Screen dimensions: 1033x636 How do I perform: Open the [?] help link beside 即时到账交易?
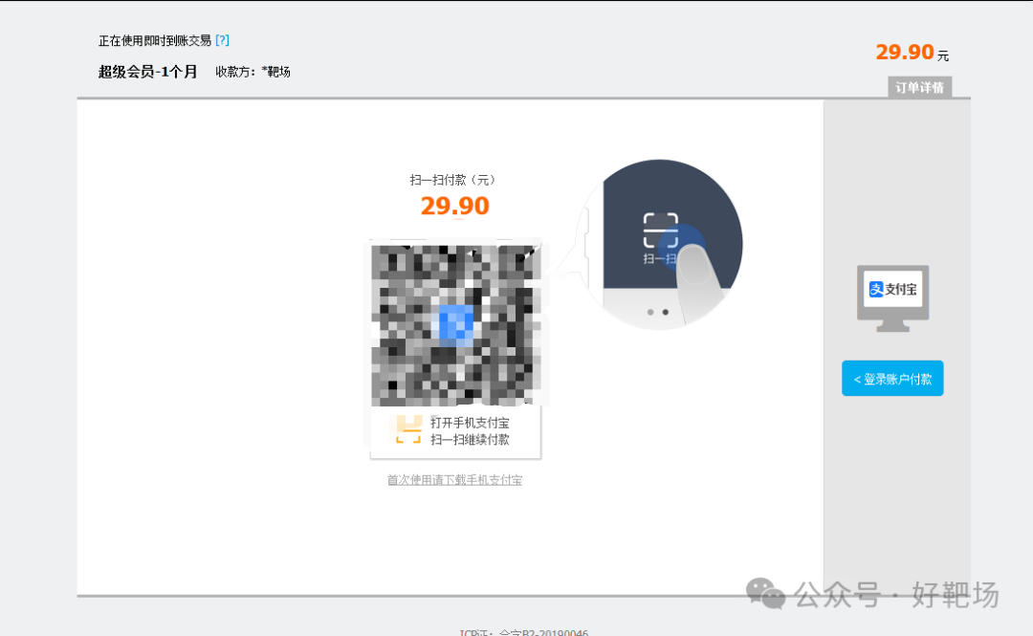pos(222,40)
